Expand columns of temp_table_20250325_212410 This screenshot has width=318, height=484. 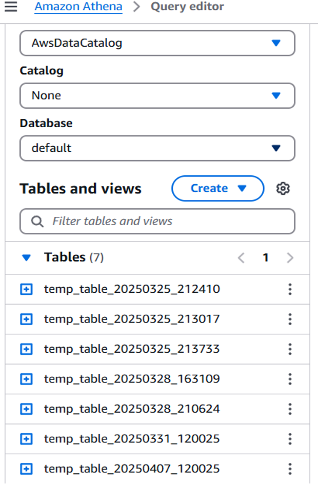pyautogui.click(x=27, y=289)
